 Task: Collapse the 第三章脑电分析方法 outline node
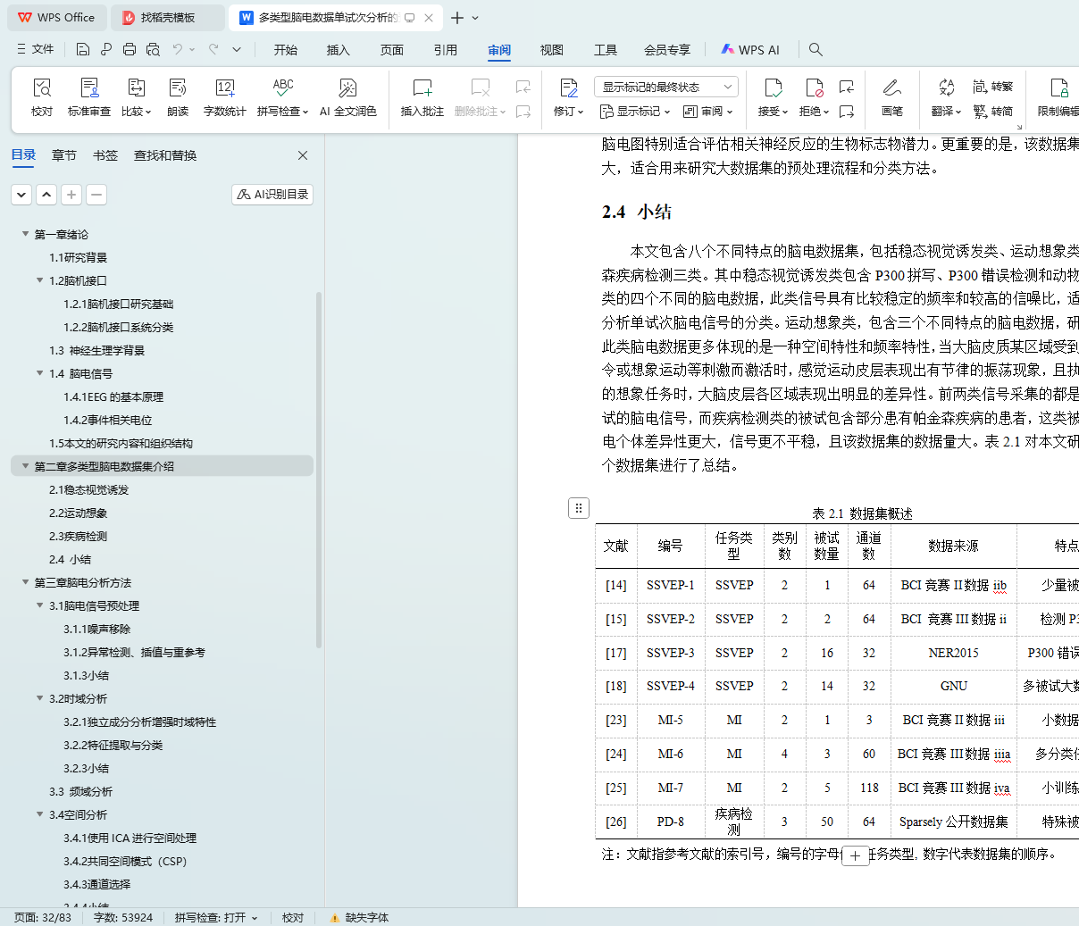[x=25, y=582]
